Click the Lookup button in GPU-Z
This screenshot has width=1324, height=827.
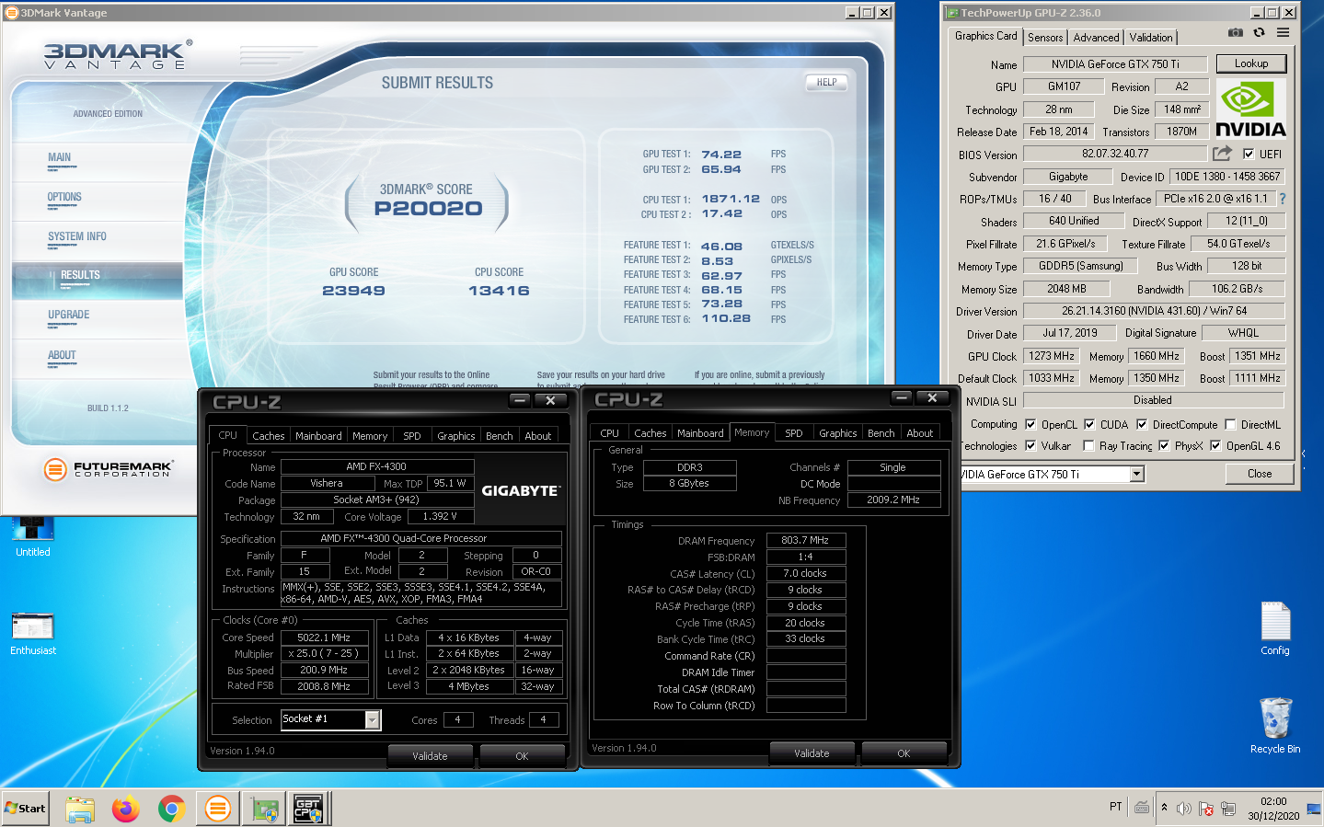(x=1251, y=63)
